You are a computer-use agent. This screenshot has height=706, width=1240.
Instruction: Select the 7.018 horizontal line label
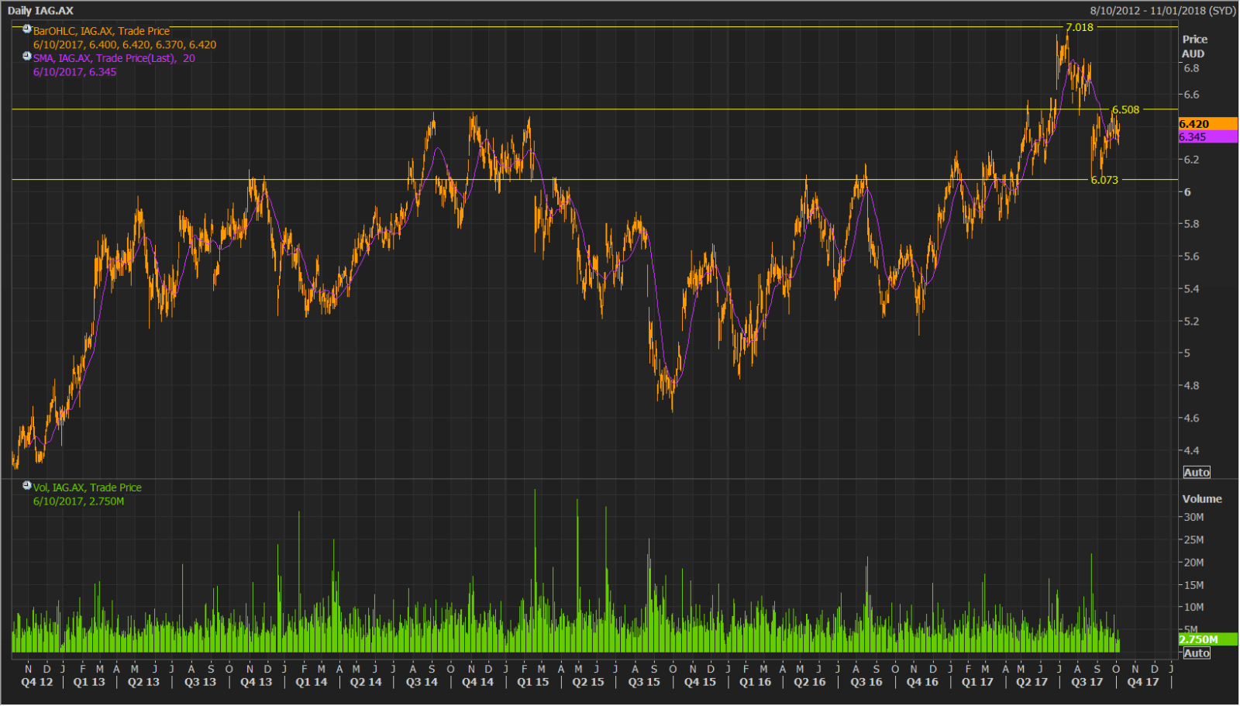click(x=1080, y=27)
